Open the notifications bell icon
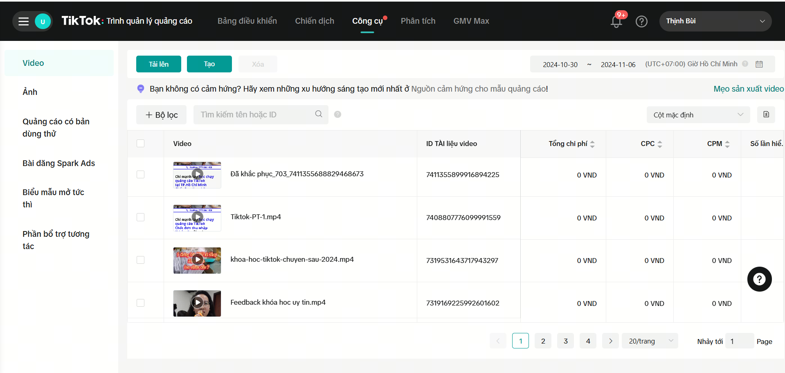This screenshot has width=785, height=373. [616, 21]
